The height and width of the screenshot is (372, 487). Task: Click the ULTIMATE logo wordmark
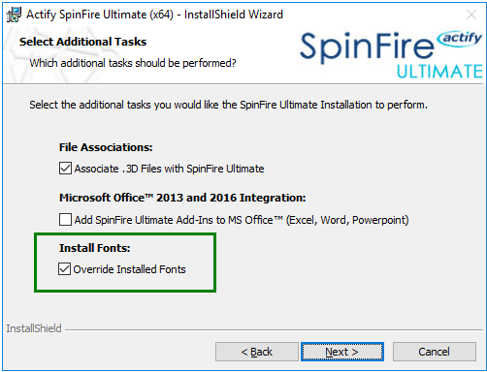(439, 72)
